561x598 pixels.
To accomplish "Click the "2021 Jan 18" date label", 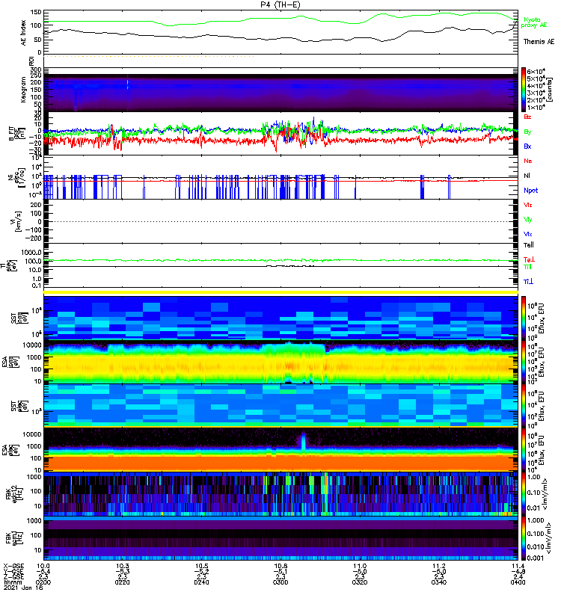I will pyautogui.click(x=23, y=588).
